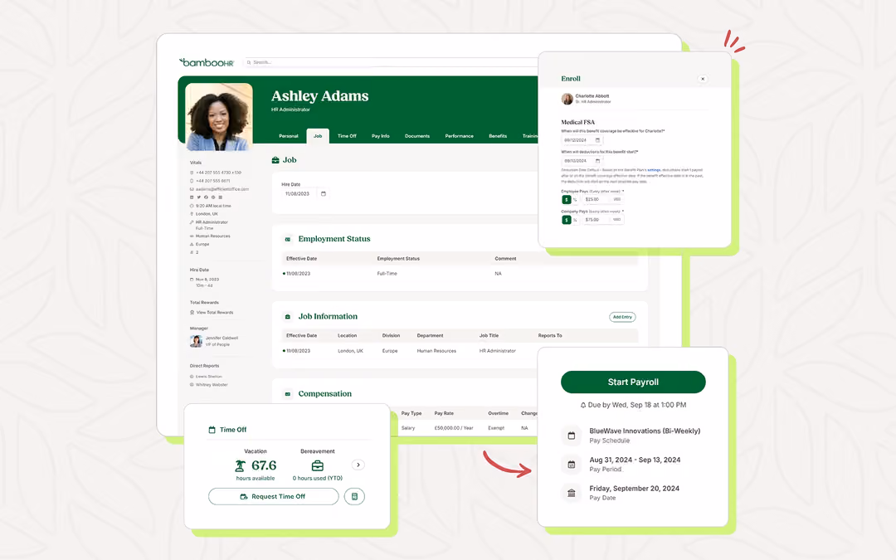This screenshot has width=896, height=560.
Task: Click the Hire Date field 11/08/2023
Action: pyautogui.click(x=305, y=193)
